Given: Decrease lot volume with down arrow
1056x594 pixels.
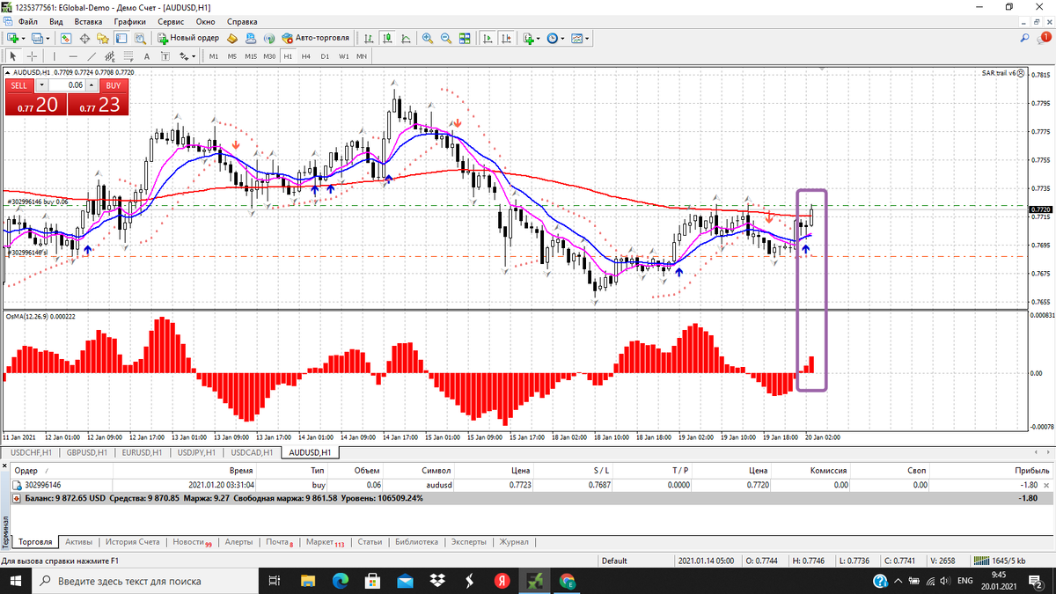Looking at the screenshot, I should click(40, 85).
